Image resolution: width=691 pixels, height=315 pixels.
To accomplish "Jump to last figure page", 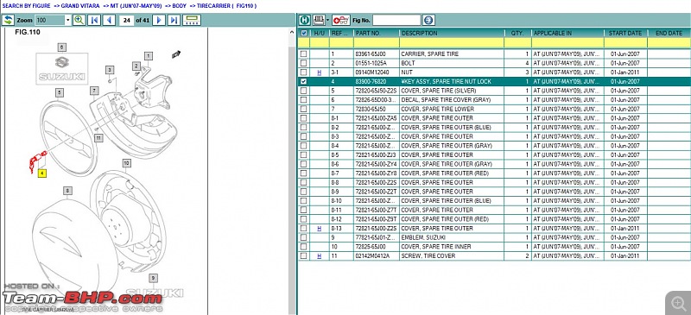I will coord(174,20).
